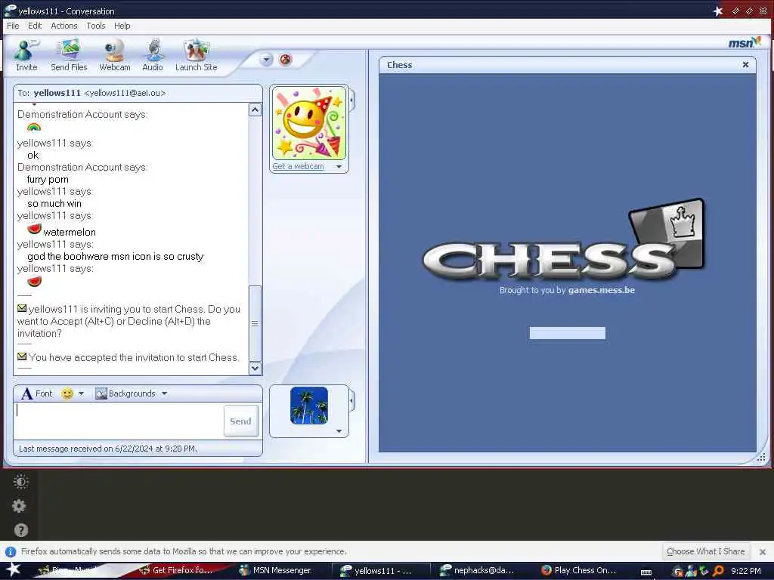
Task: Click the conversation scroll up arrow
Action: [255, 110]
